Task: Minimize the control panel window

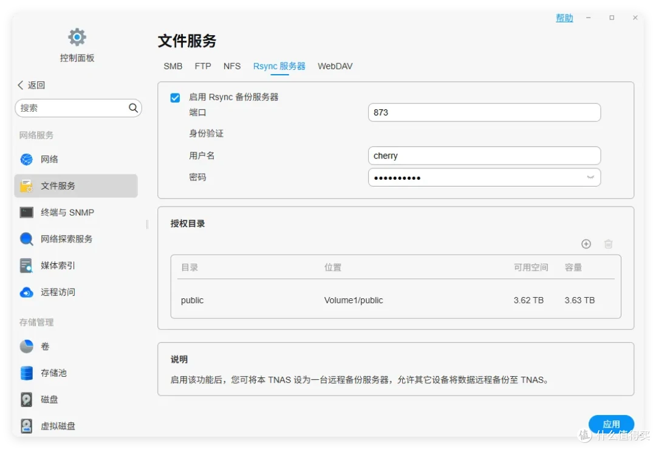Action: (588, 18)
